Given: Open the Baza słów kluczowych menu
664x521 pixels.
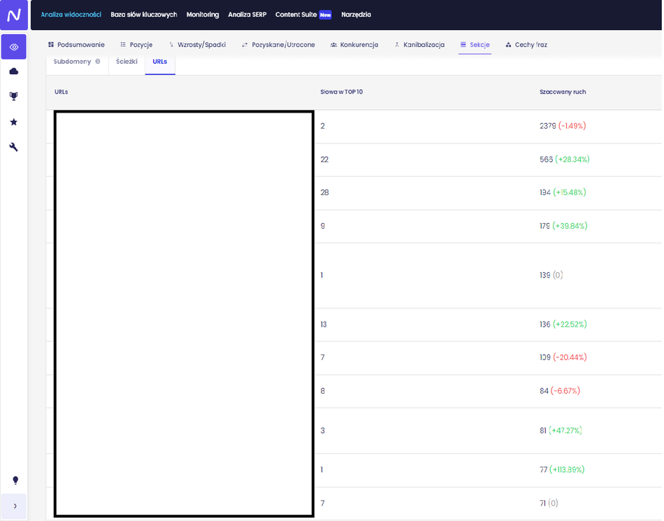Looking at the screenshot, I should click(x=143, y=15).
